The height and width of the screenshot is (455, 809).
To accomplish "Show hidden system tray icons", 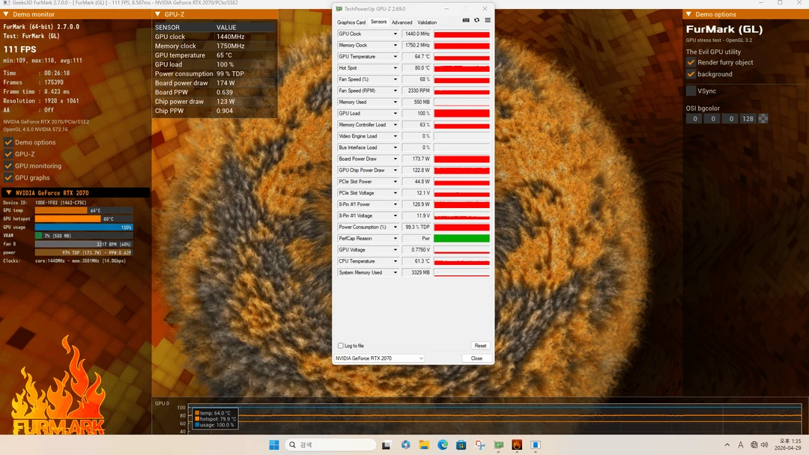I will [x=727, y=445].
